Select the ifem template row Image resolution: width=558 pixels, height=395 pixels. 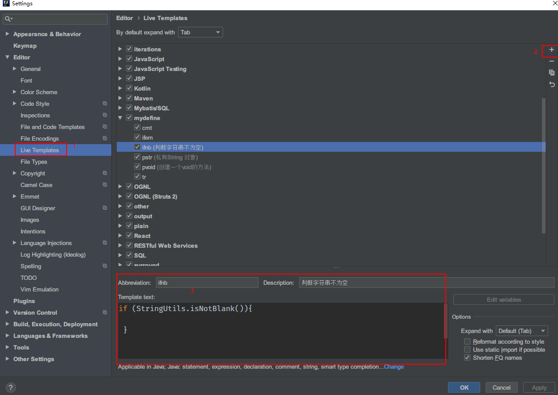[x=331, y=137]
